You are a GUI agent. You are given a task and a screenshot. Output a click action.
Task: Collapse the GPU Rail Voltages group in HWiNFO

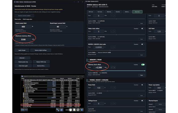tap(23, 87)
